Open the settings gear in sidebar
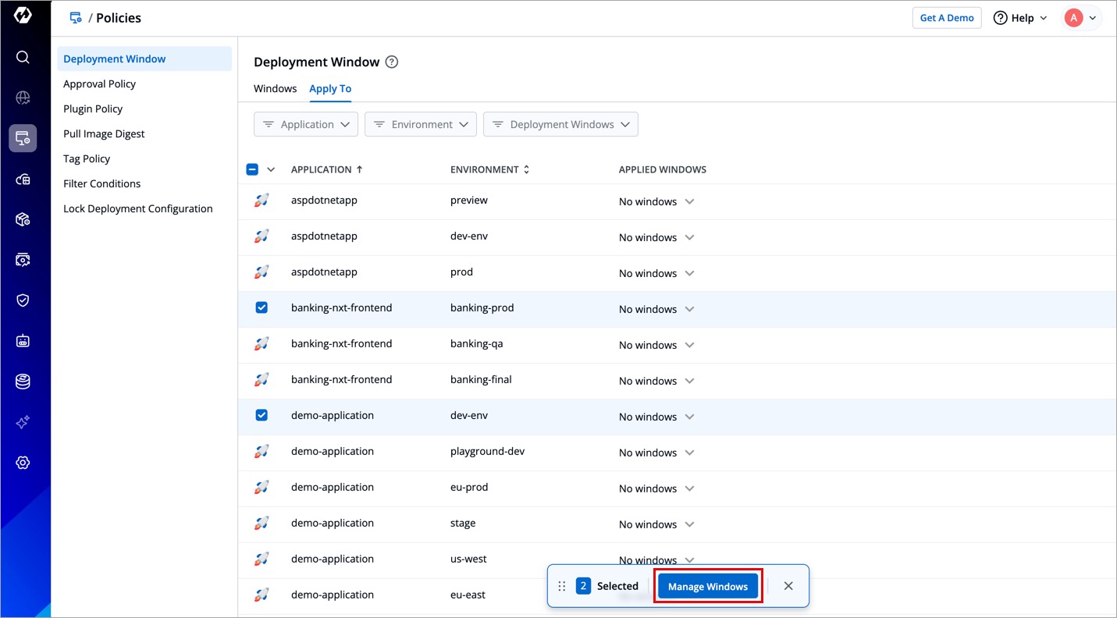 (23, 463)
